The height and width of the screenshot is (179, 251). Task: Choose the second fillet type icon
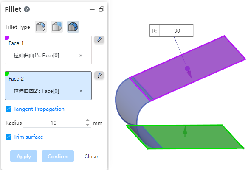pos(57,27)
